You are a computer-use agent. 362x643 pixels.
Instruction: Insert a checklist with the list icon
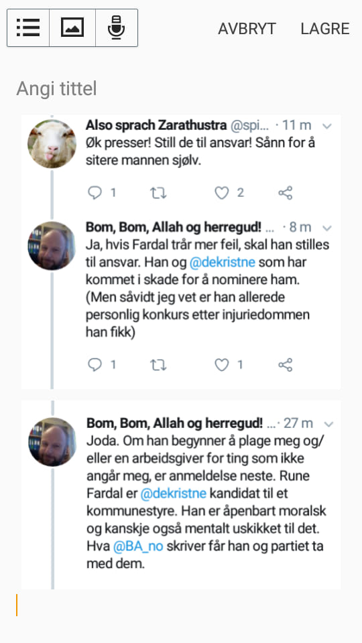pos(28,28)
